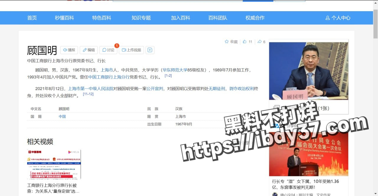Open 个人中心 user menu
Screen dimensions: 378x196
click(x=338, y=18)
